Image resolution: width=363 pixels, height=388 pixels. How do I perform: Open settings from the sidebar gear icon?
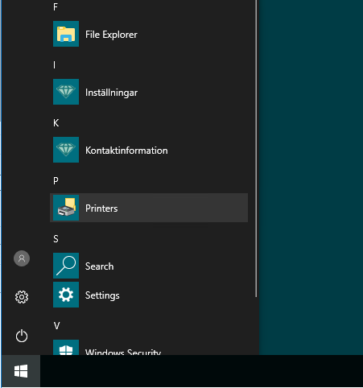pyautogui.click(x=22, y=297)
